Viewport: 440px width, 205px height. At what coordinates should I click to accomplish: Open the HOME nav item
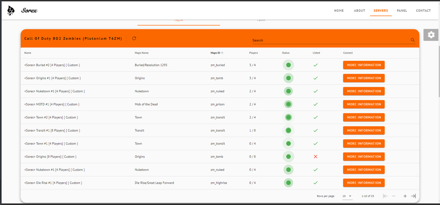[x=339, y=11]
